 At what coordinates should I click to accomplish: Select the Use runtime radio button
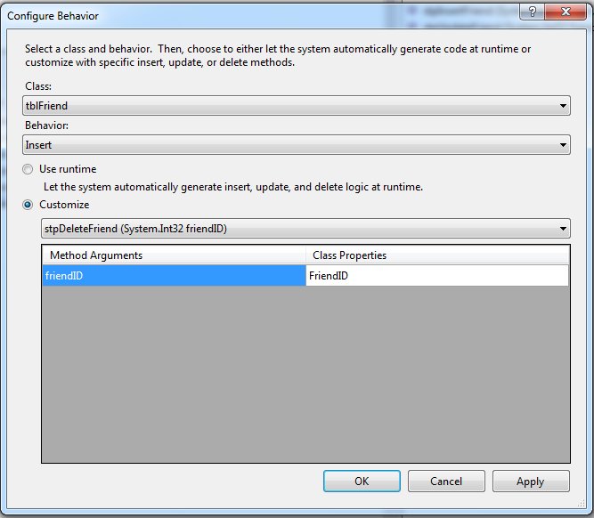pos(28,169)
